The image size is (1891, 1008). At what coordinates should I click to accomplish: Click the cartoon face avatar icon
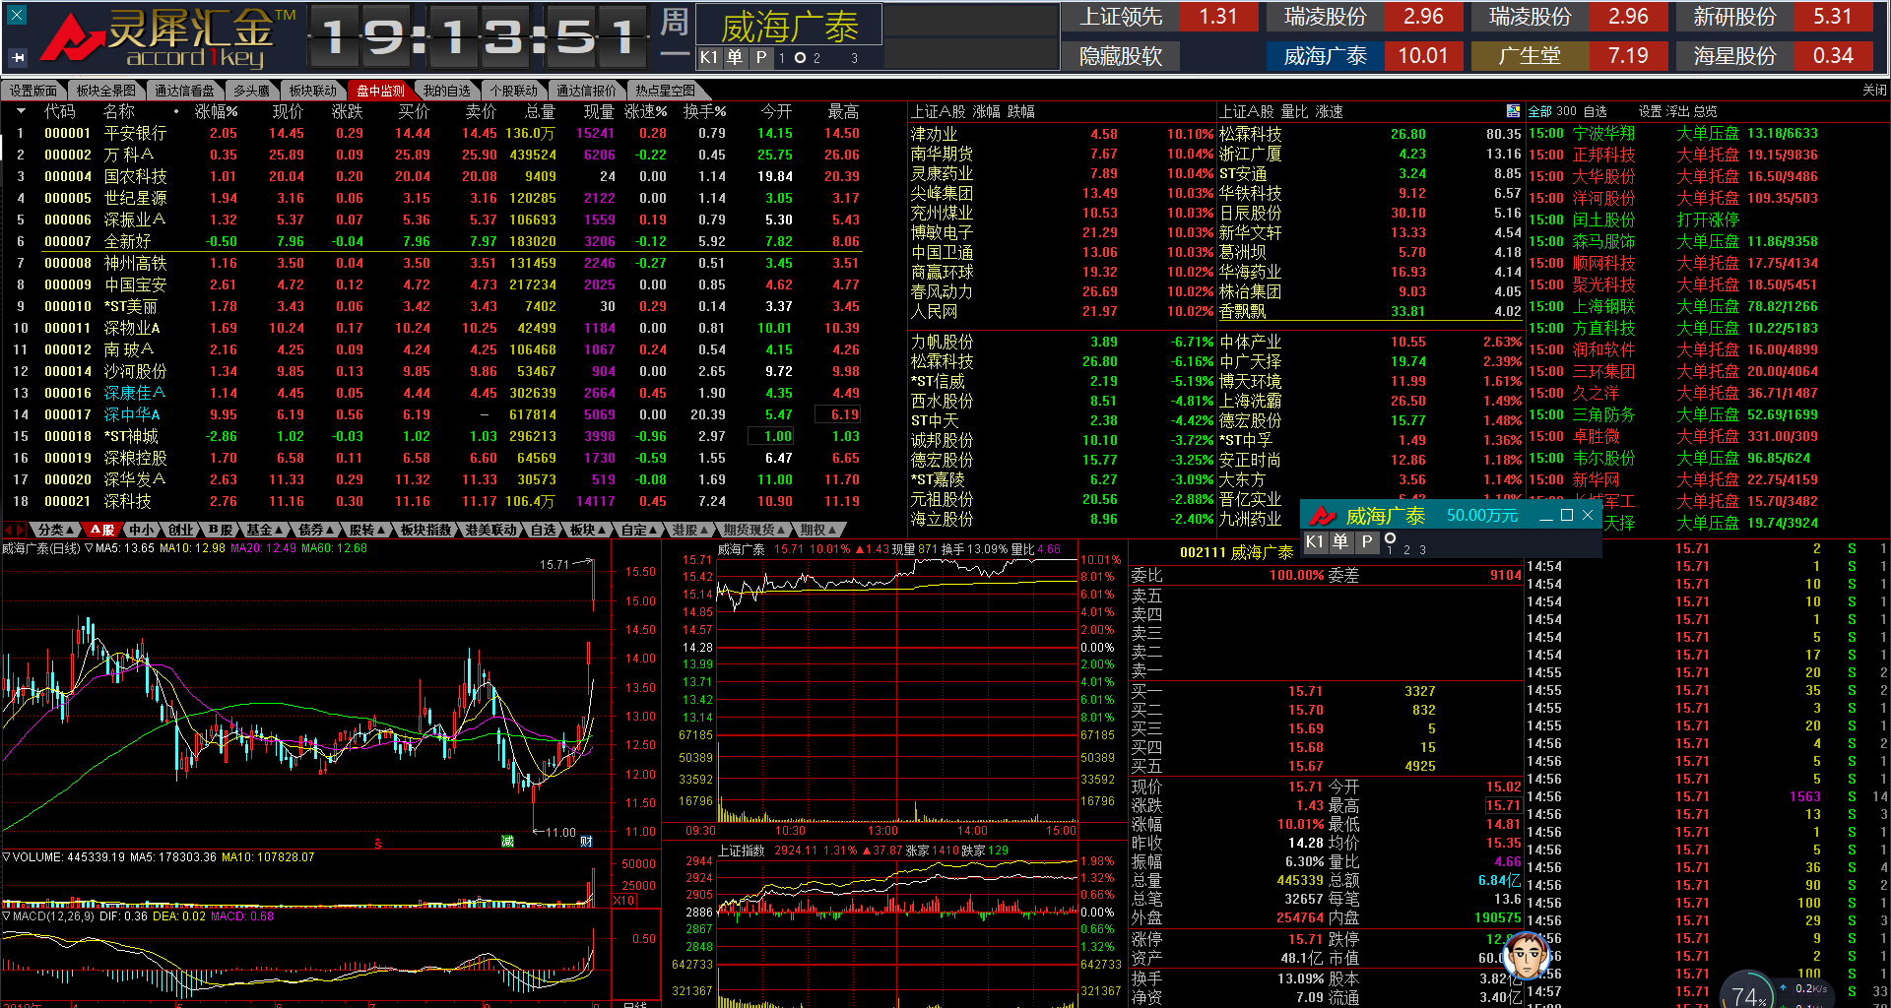click(1528, 955)
